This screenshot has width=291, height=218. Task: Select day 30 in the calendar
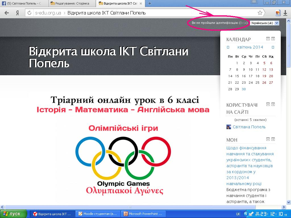tap(244, 89)
